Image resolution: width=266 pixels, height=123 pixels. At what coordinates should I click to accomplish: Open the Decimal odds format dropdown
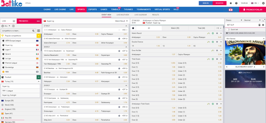point(252,20)
